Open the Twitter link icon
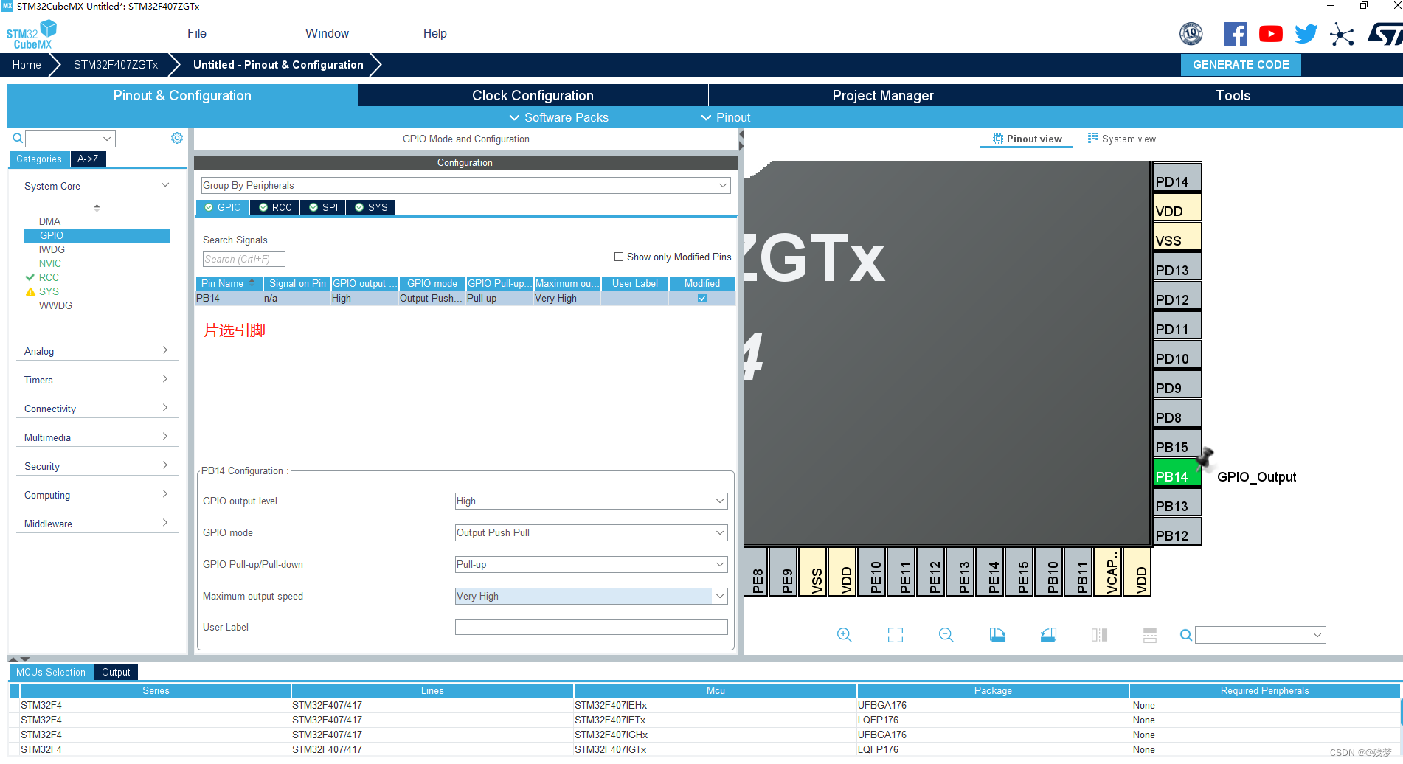The width and height of the screenshot is (1403, 764). (1306, 34)
